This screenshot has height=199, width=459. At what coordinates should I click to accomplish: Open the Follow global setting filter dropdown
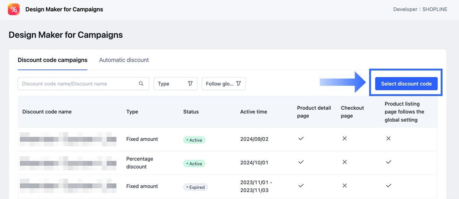[223, 84]
